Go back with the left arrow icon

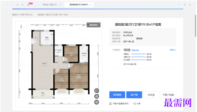pos(7,5)
